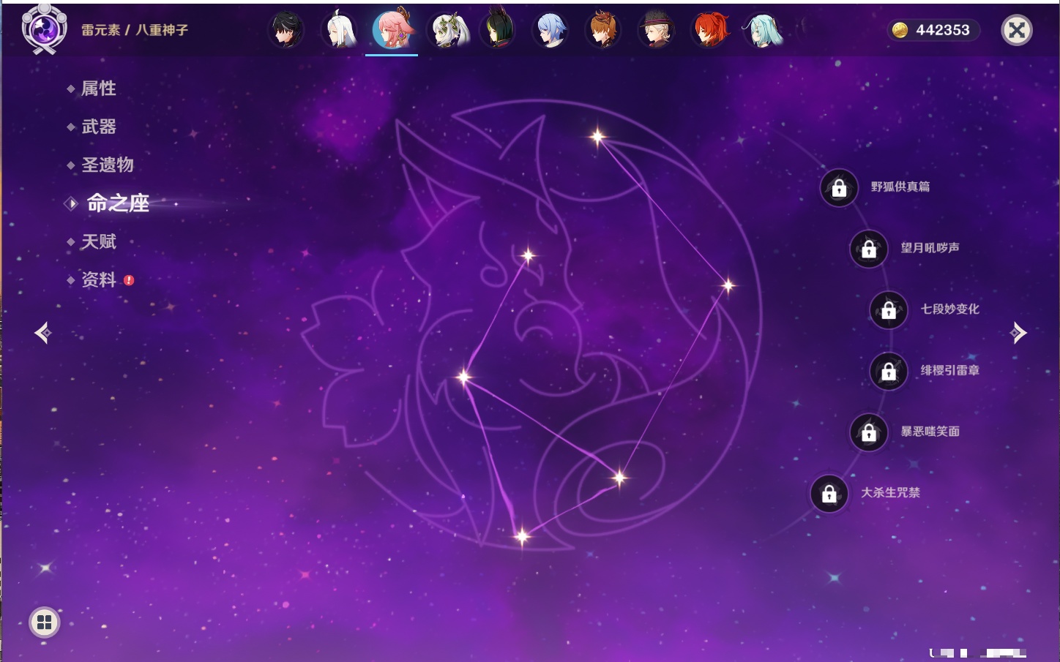The image size is (1060, 662).
Task: Click the Electro element emblem in header
Action: point(44,29)
